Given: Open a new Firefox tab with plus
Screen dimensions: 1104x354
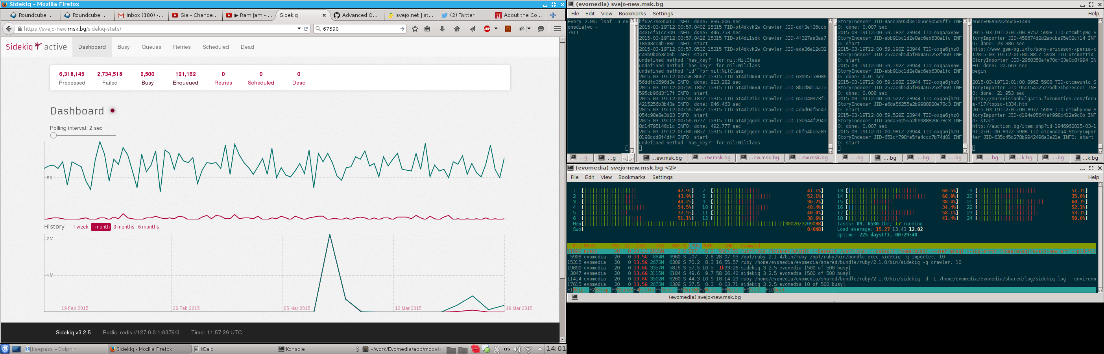Looking at the screenshot, I should pyautogui.click(x=553, y=15).
